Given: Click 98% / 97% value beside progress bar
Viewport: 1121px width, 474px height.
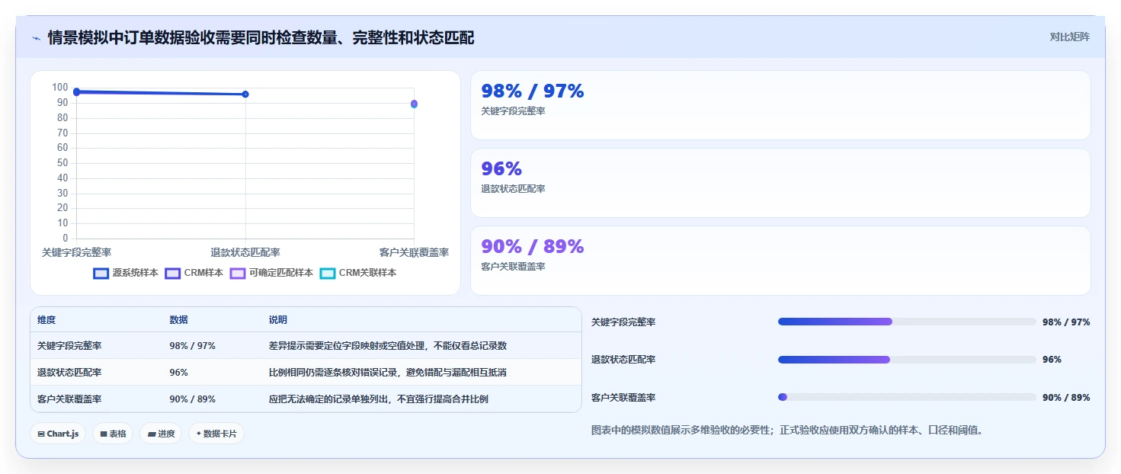Looking at the screenshot, I should [1066, 322].
